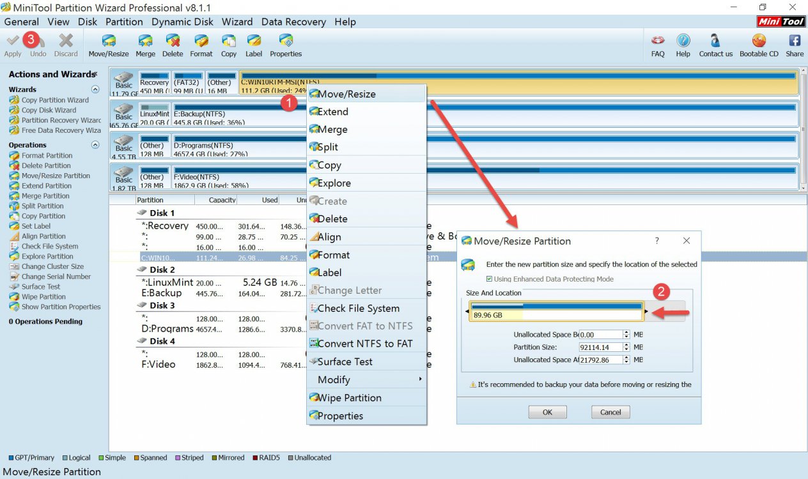808x479 pixels.
Task: Open the Wizard menu
Action: (x=237, y=22)
